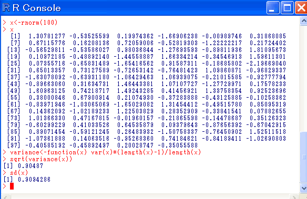Click the value -0.10258362
307x199 pixels.
point(266,98)
